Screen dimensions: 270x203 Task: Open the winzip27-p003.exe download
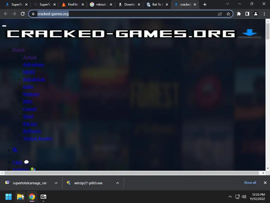[88, 183]
